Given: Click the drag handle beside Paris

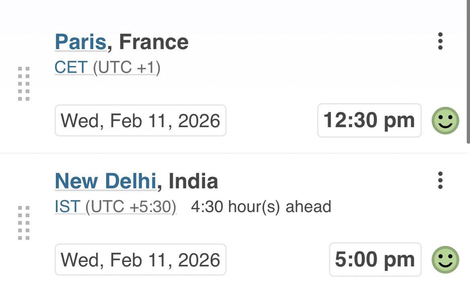Looking at the screenshot, I should pos(24,84).
